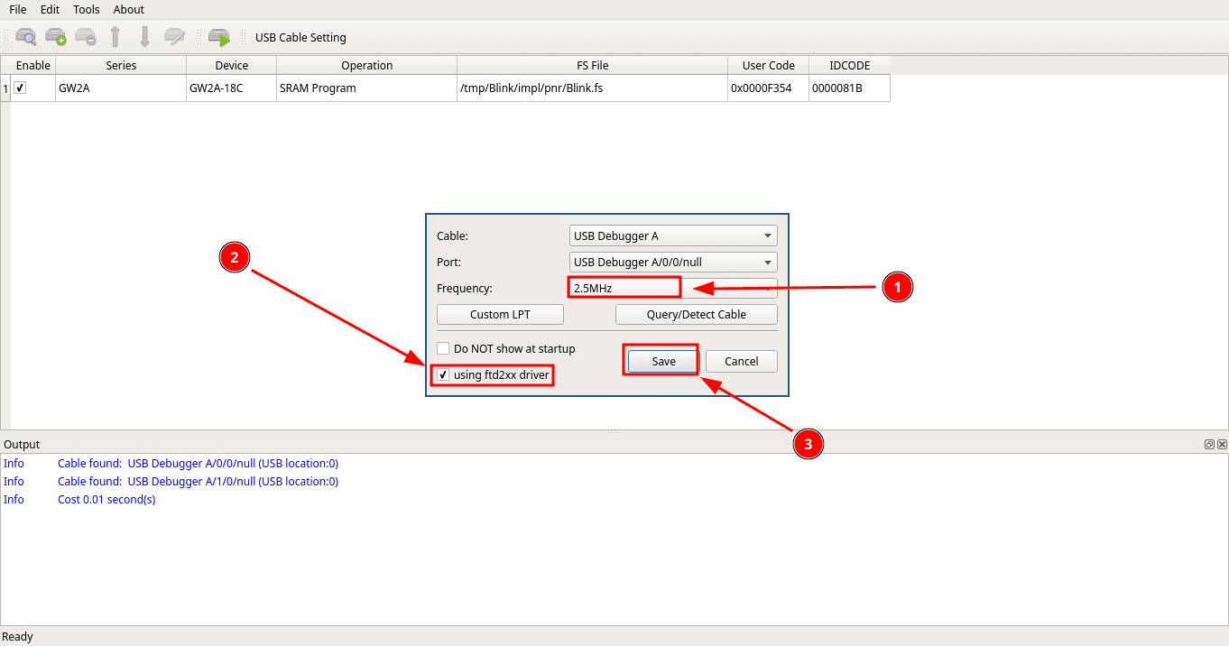Viewport: 1229px width, 646px height.
Task: Click the row number 1 header
Action: click(5, 88)
